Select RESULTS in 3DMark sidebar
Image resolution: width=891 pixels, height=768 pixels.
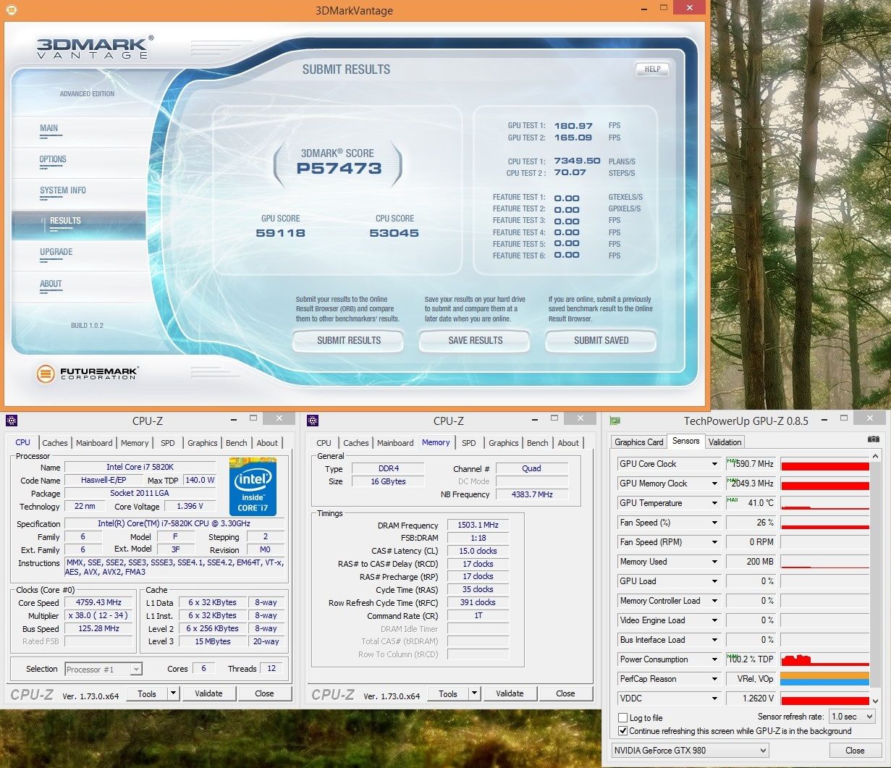78,224
